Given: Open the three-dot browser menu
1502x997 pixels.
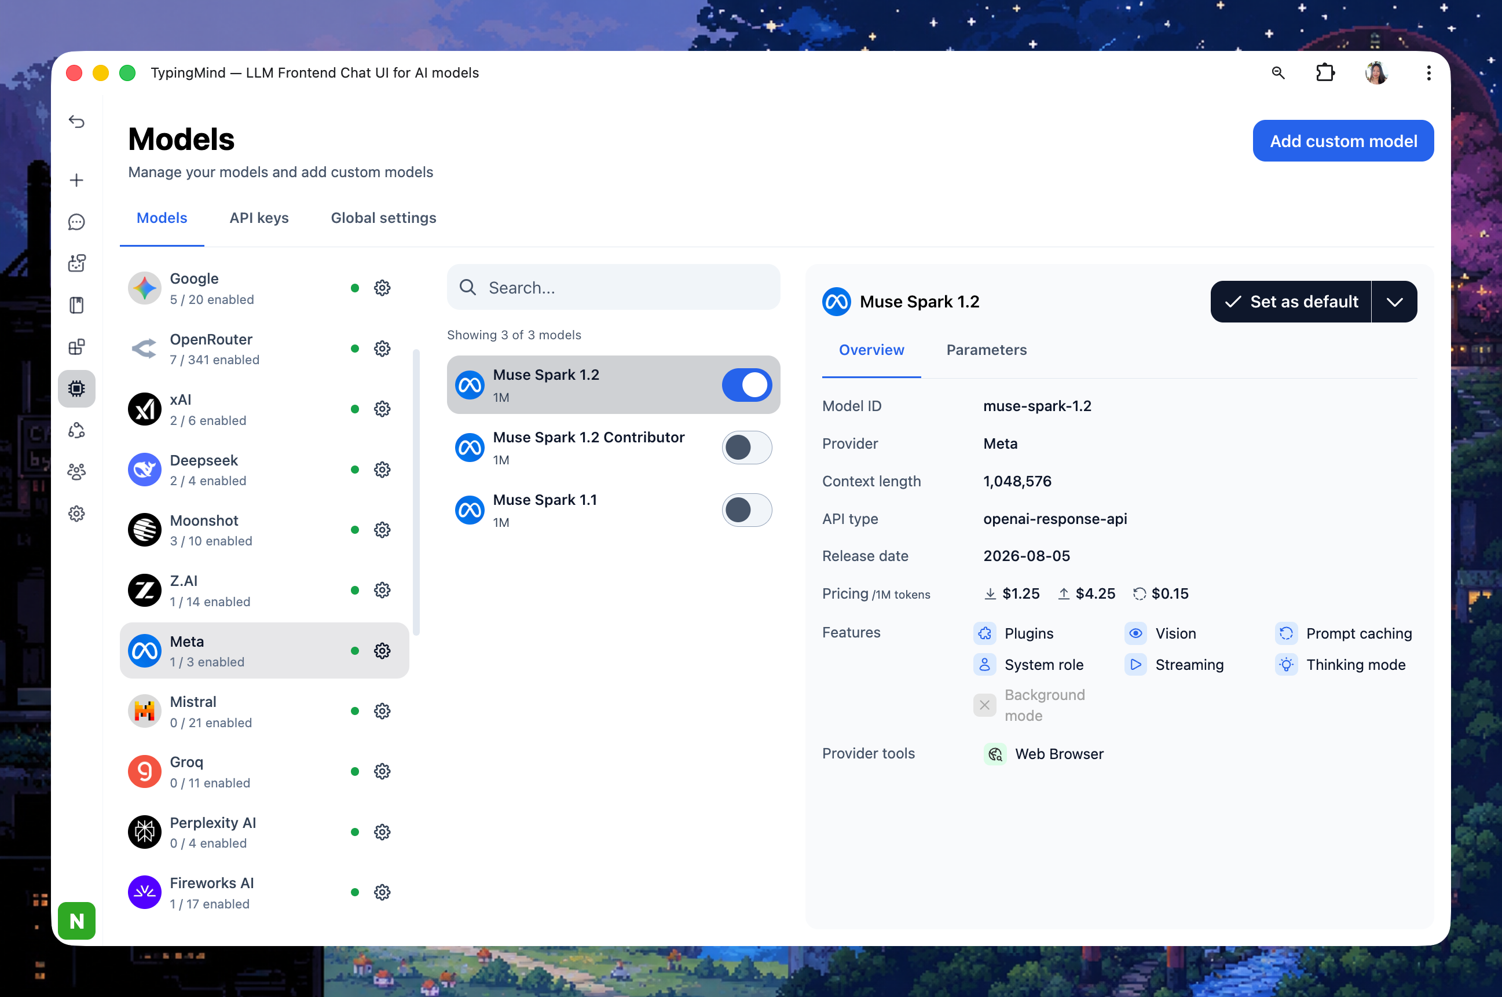Looking at the screenshot, I should pyautogui.click(x=1429, y=72).
